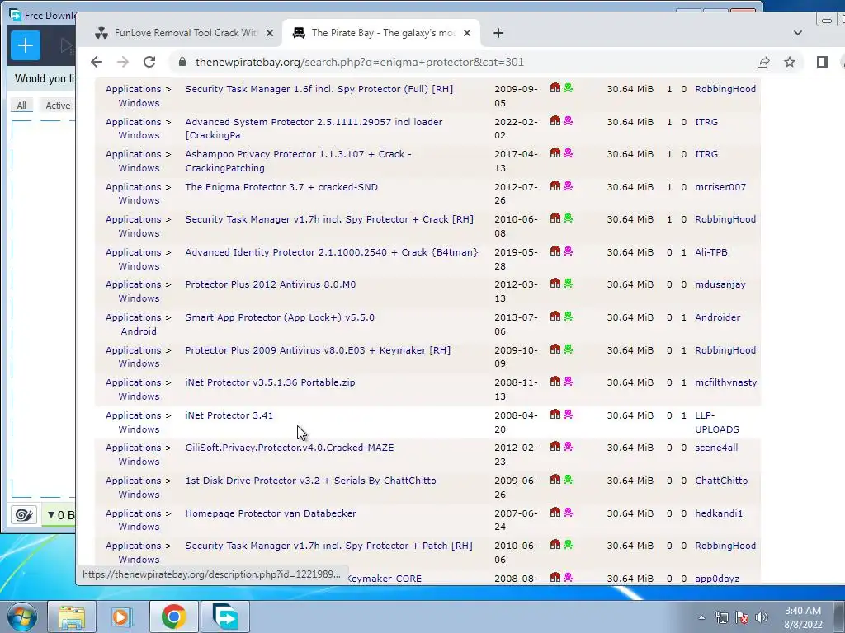The image size is (845, 633).
Task: Click green skull icon for 1st Disk Drive Protector
Action: [x=568, y=479]
